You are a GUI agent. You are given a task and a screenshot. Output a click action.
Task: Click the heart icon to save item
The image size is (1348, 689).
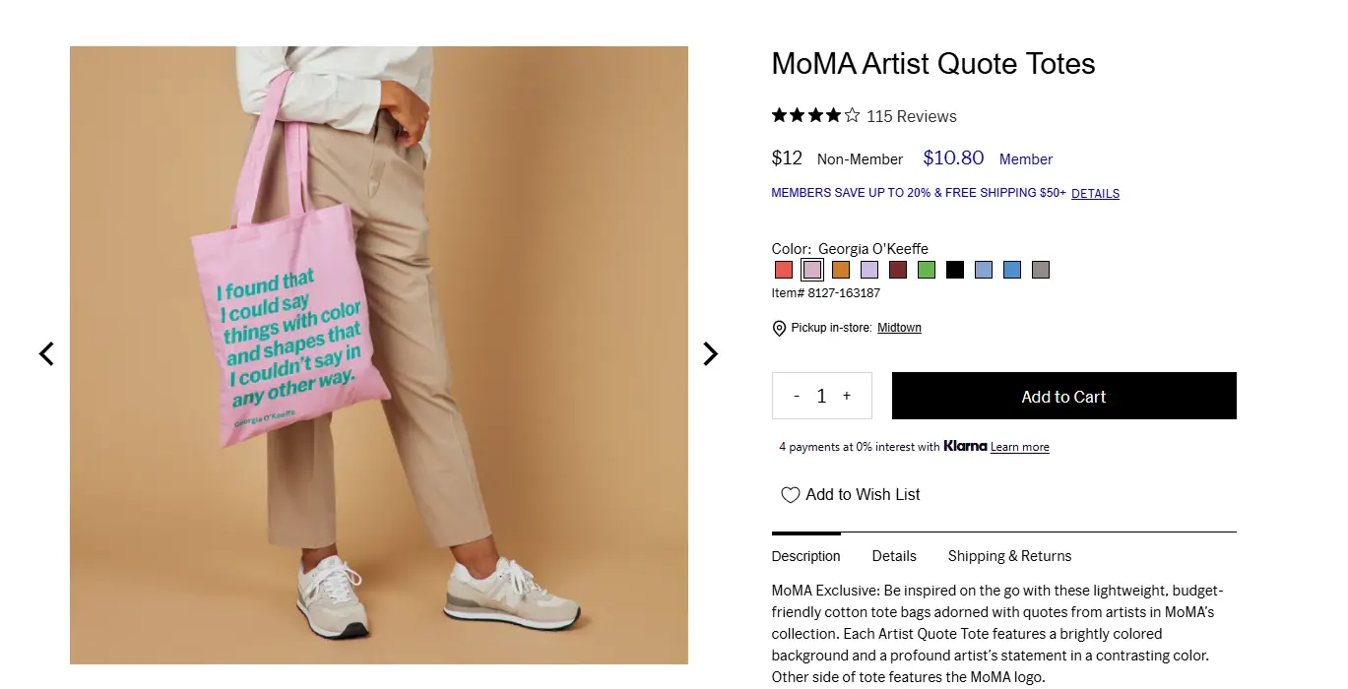pos(790,494)
